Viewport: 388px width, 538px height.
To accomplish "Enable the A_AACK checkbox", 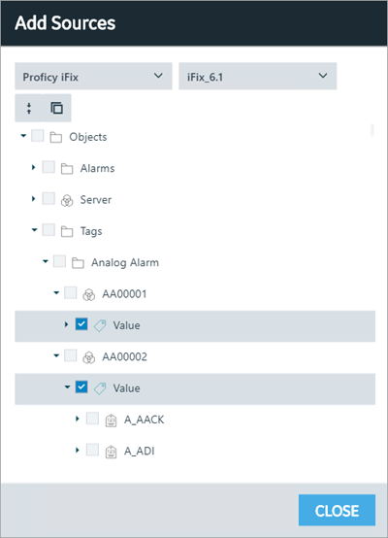I will click(x=92, y=419).
